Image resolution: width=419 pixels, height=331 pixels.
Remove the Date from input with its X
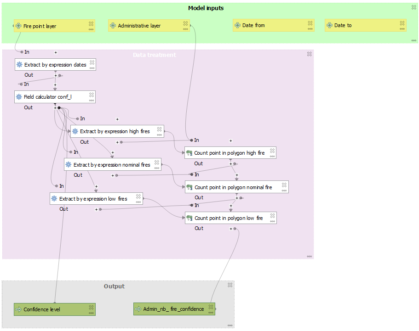(x=310, y=23)
